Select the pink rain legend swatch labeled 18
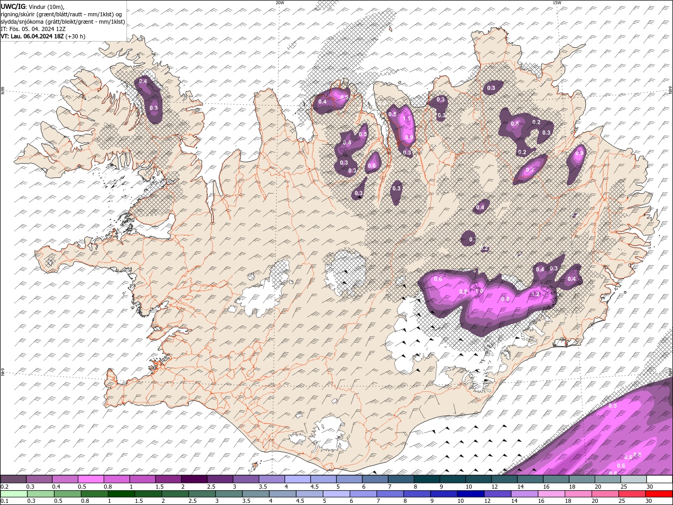The image size is (673, 505). click(578, 494)
